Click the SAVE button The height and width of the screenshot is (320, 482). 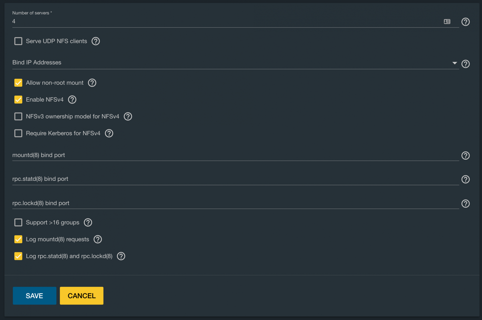35,295
